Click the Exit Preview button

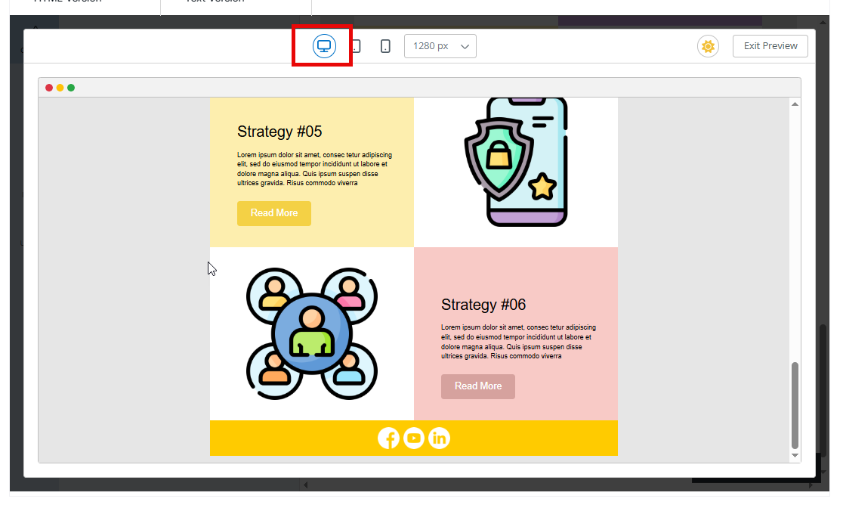click(x=770, y=46)
